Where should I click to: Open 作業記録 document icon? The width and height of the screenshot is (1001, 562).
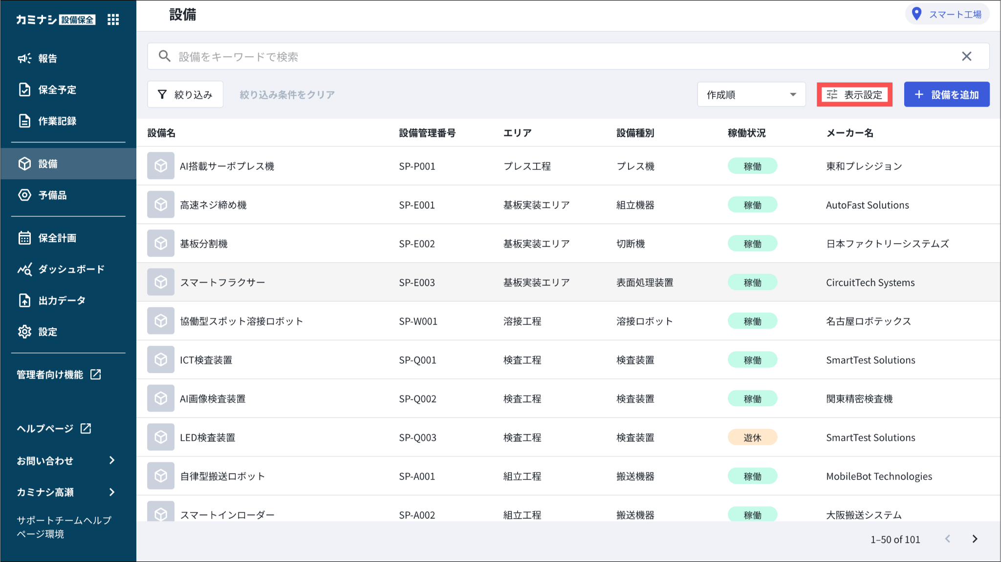[24, 121]
